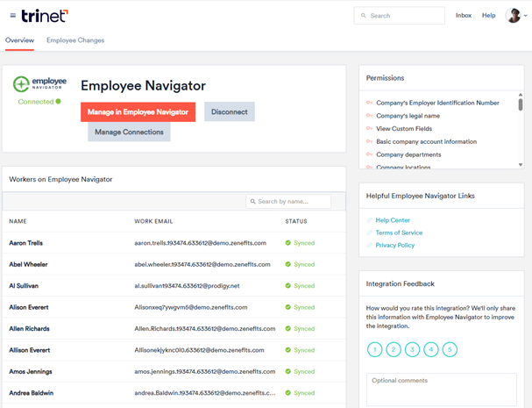Select worker Andrea Baldwin
532x408 pixels.
pyautogui.click(x=32, y=393)
